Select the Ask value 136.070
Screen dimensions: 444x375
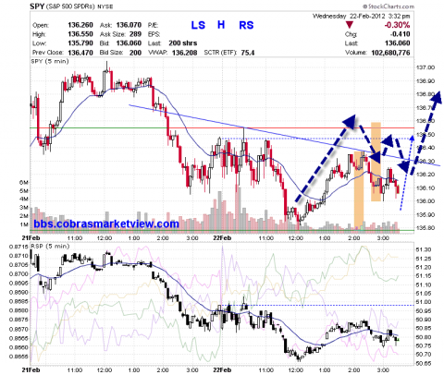(x=129, y=25)
